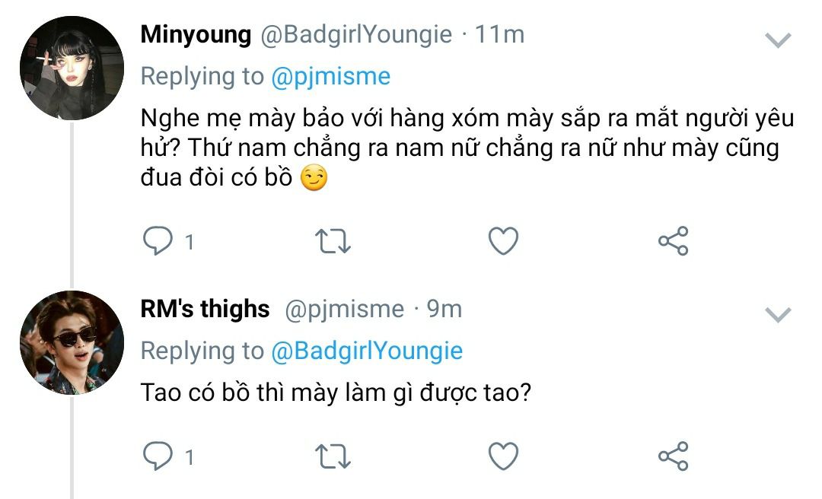Click the @BadgirlYoungie handle beside Minyoung
Screen dimensions: 822x499
(x=356, y=35)
